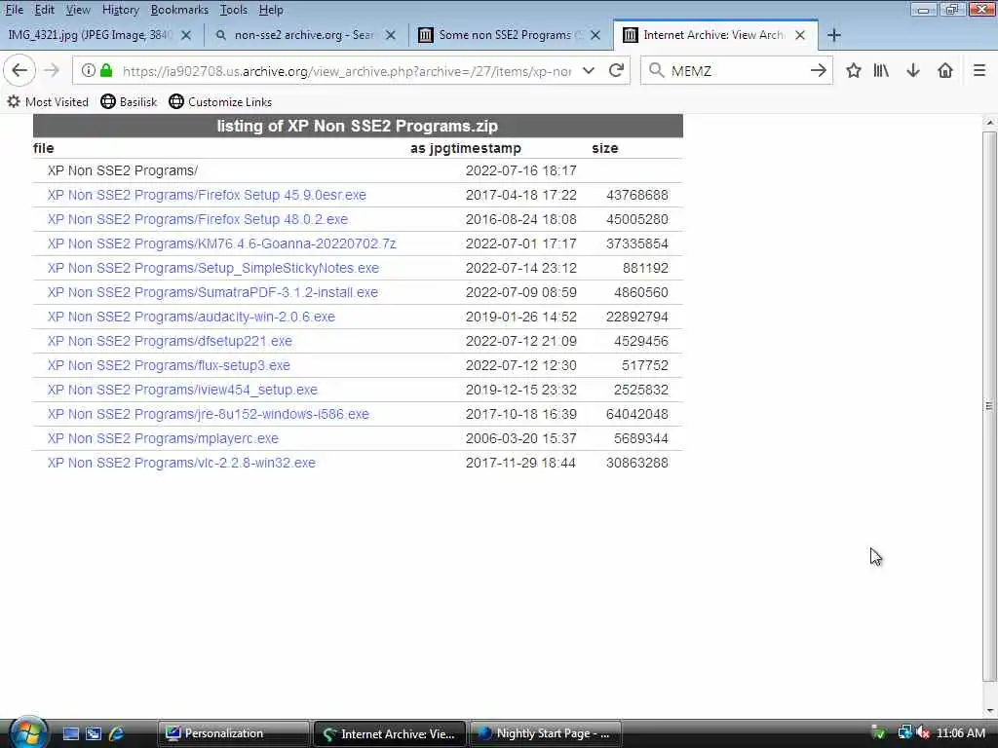Download dfsetup221.exe

click(170, 341)
